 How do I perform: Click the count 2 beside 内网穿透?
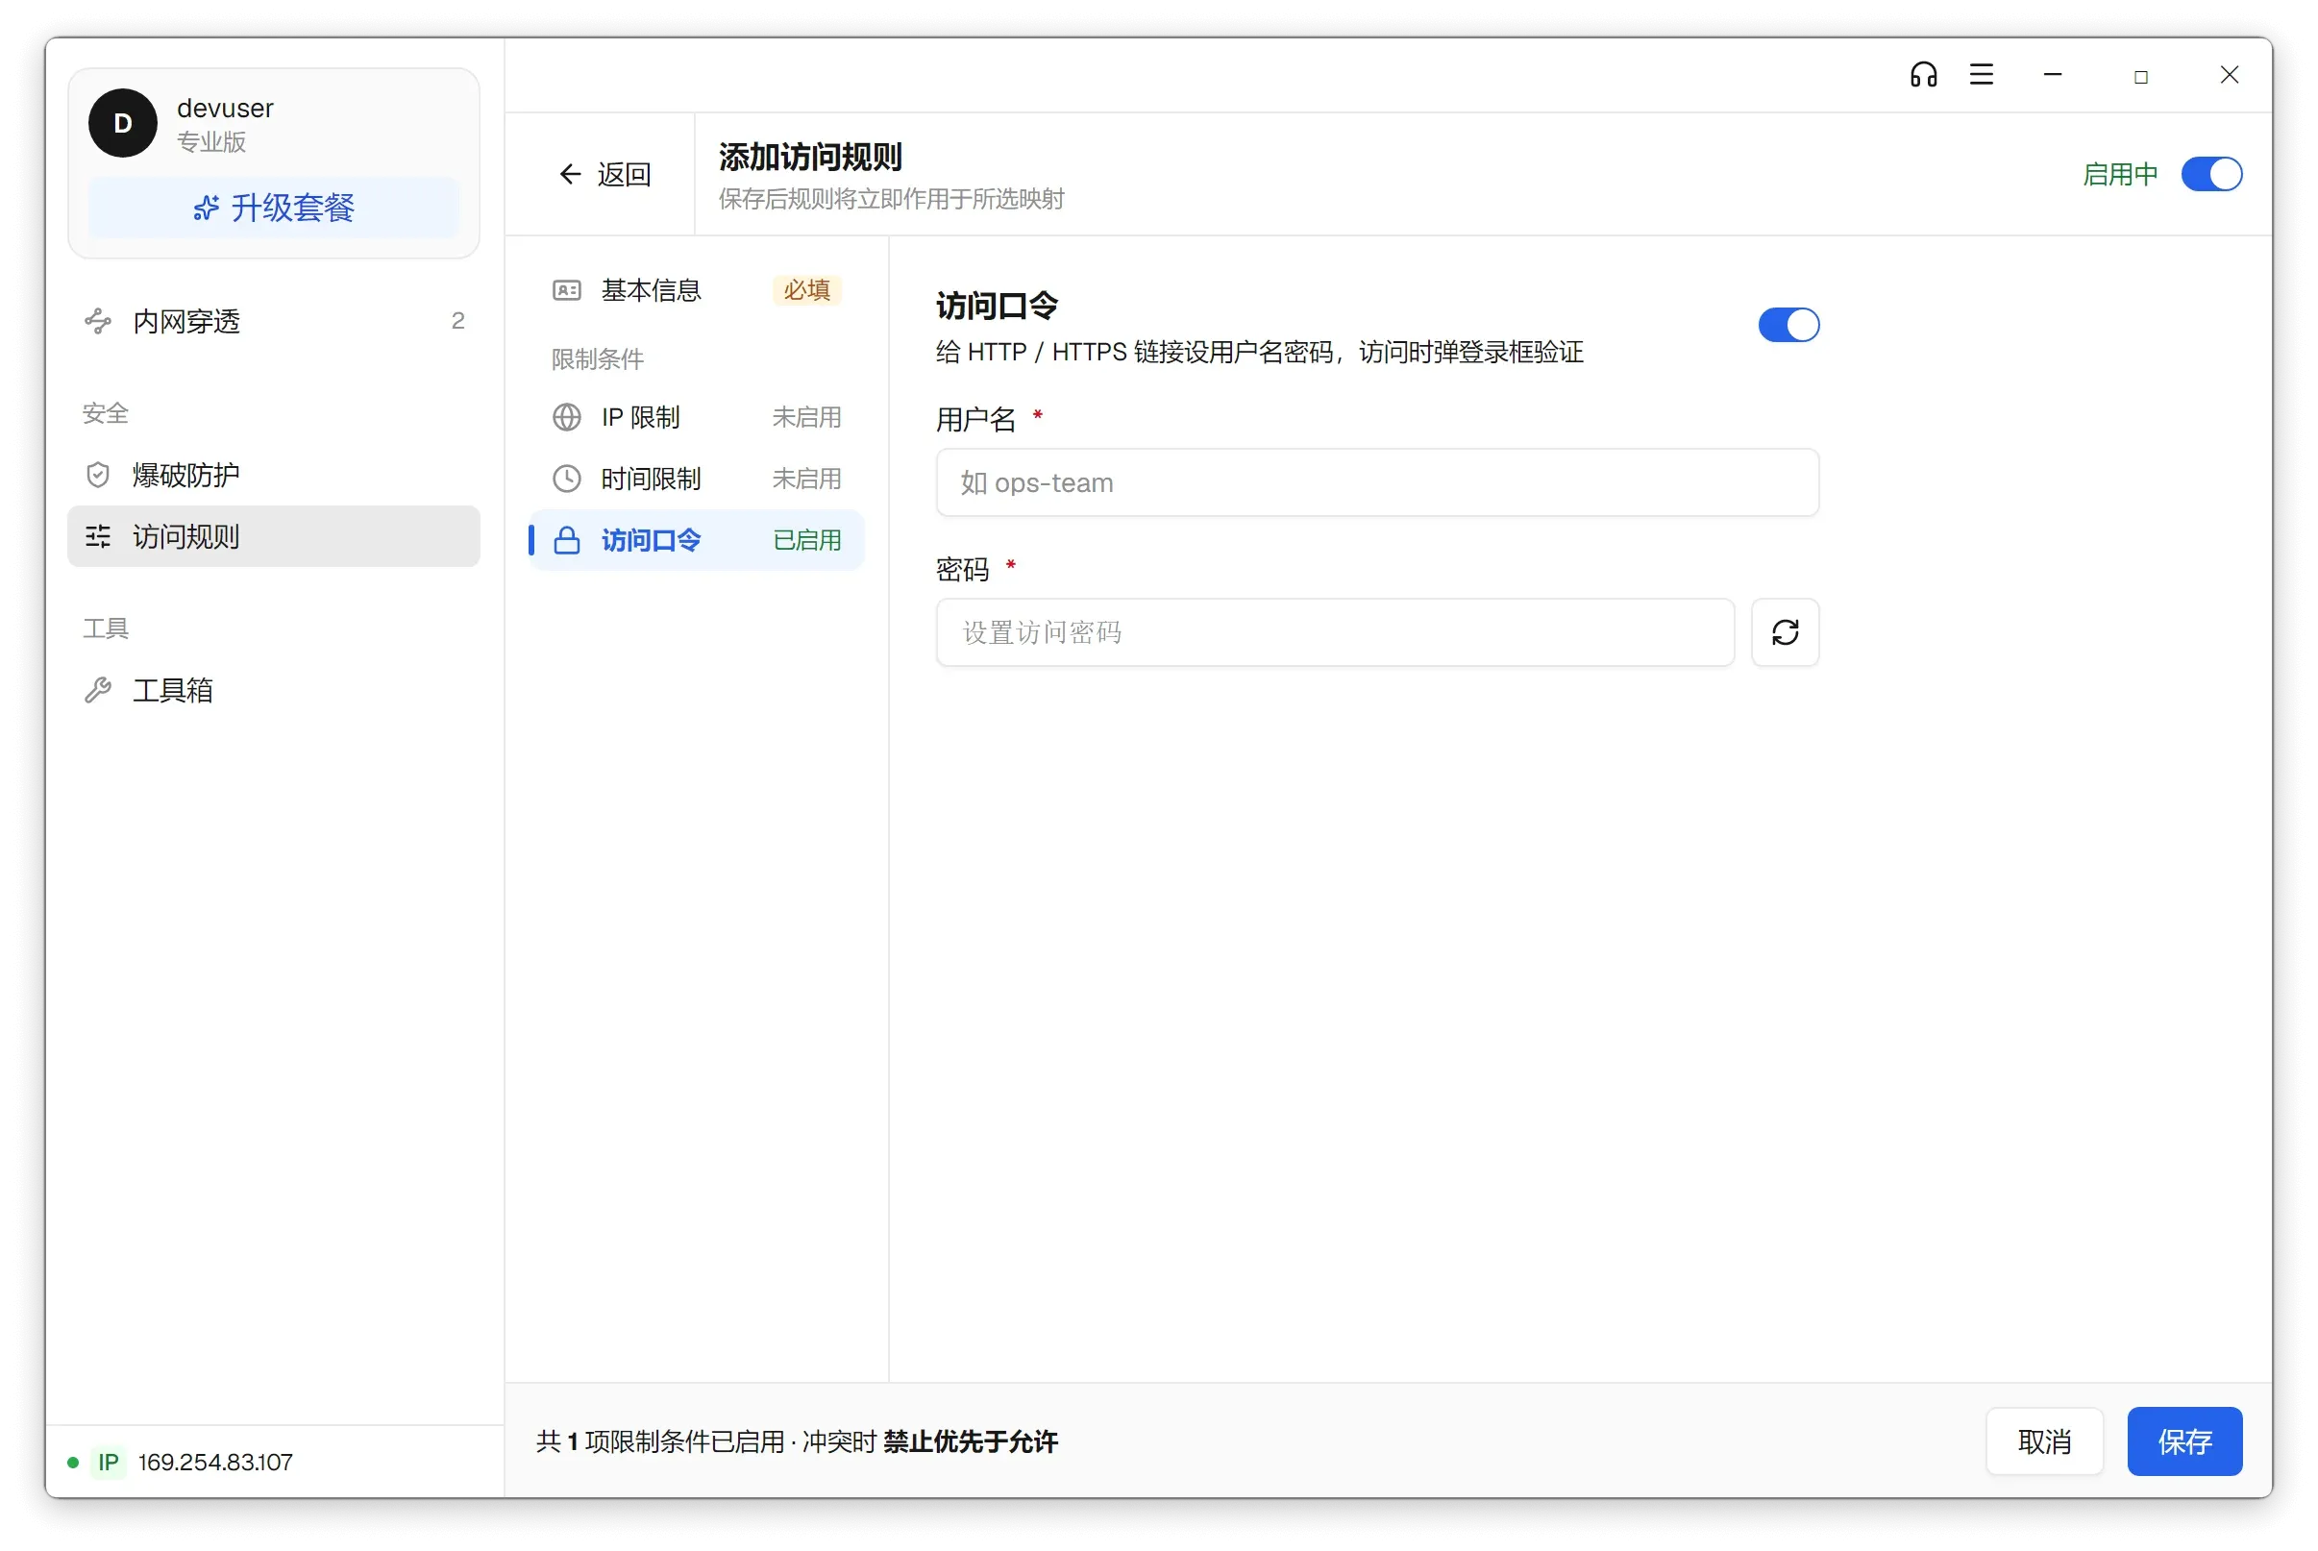[457, 321]
